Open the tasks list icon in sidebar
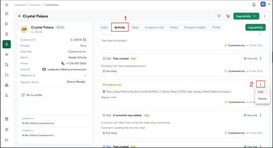This screenshot has width=273, height=148. (x=7, y=24)
